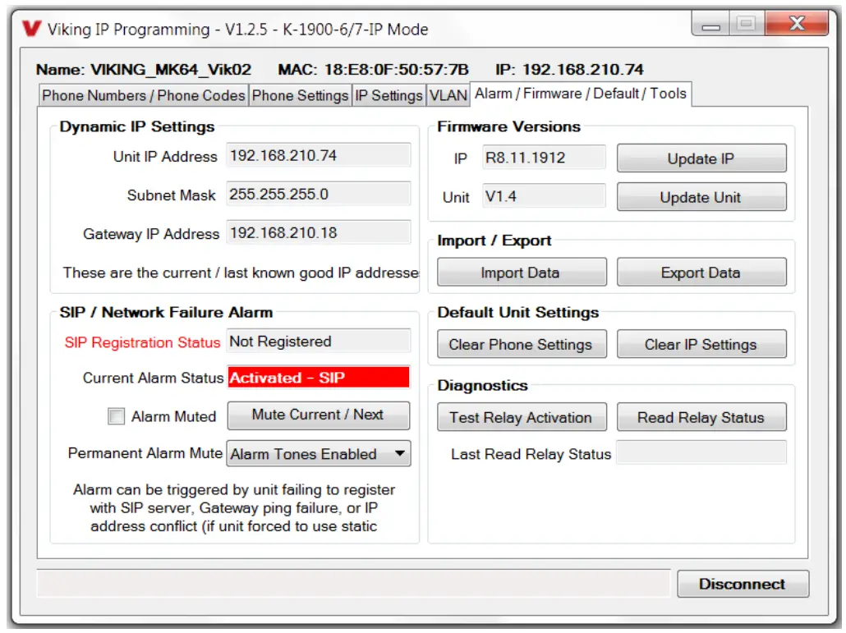Click the disabled maximize window button
The width and height of the screenshot is (846, 633).
click(747, 24)
